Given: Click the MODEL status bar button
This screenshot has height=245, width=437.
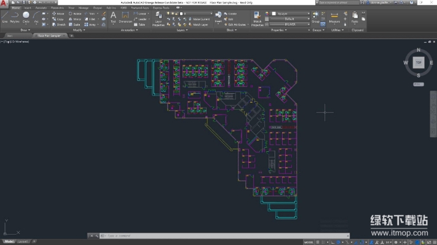Looking at the screenshot, I should tap(309, 242).
